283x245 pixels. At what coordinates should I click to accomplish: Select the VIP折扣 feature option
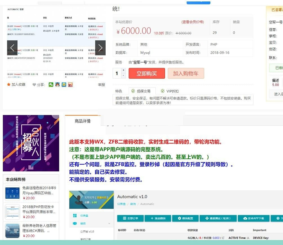[170, 91]
